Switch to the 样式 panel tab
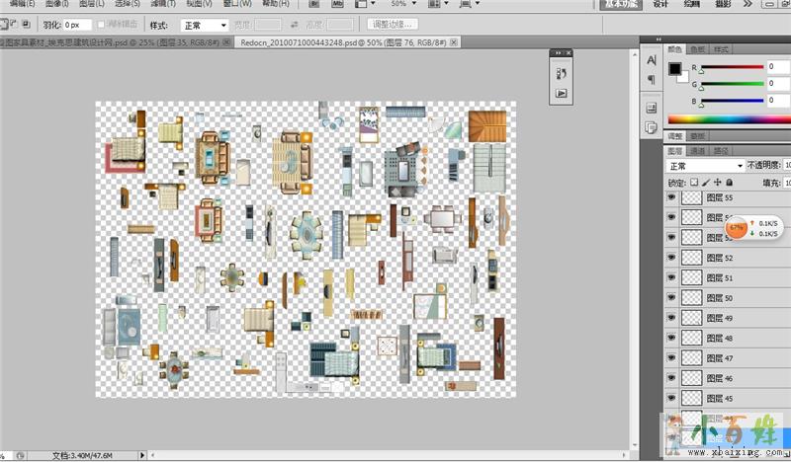Screen dimensions: 791x462 (721, 48)
